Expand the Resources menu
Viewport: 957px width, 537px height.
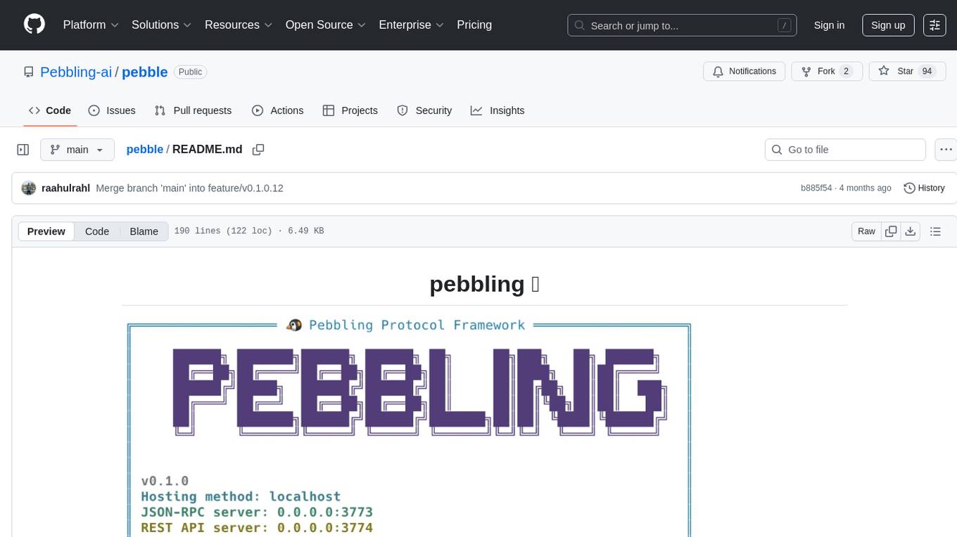click(x=239, y=25)
